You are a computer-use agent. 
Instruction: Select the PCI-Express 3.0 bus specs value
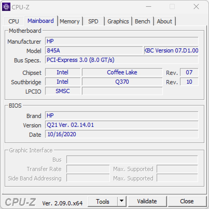point(122,60)
